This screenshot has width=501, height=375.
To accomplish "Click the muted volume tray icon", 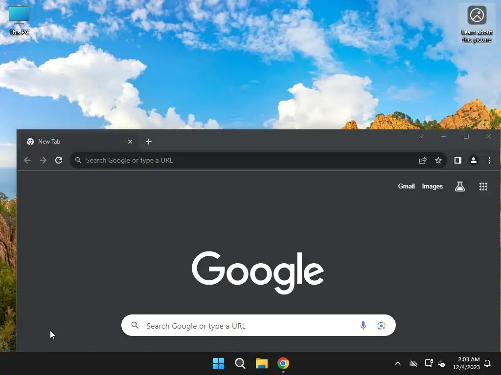I will click(x=441, y=363).
